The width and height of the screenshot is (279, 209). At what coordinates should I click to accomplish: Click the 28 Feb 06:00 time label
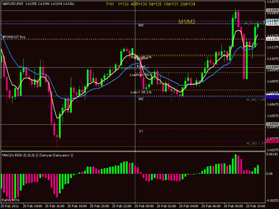coord(211,206)
